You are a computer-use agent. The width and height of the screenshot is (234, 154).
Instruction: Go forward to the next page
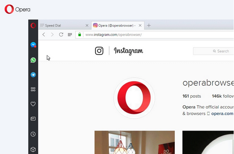(x=52, y=35)
